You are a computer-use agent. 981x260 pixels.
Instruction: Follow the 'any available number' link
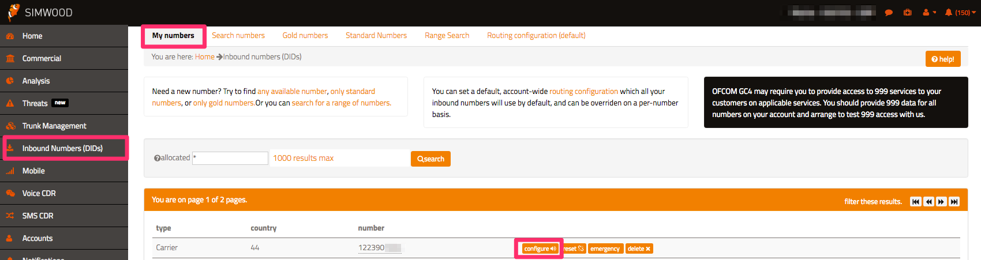[292, 91]
